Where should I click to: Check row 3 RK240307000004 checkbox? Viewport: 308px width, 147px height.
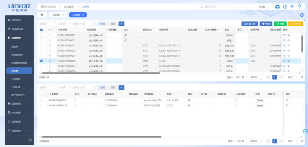tap(41, 45)
